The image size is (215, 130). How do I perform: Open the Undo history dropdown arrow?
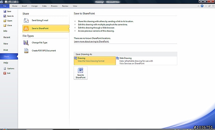coord(12,2)
